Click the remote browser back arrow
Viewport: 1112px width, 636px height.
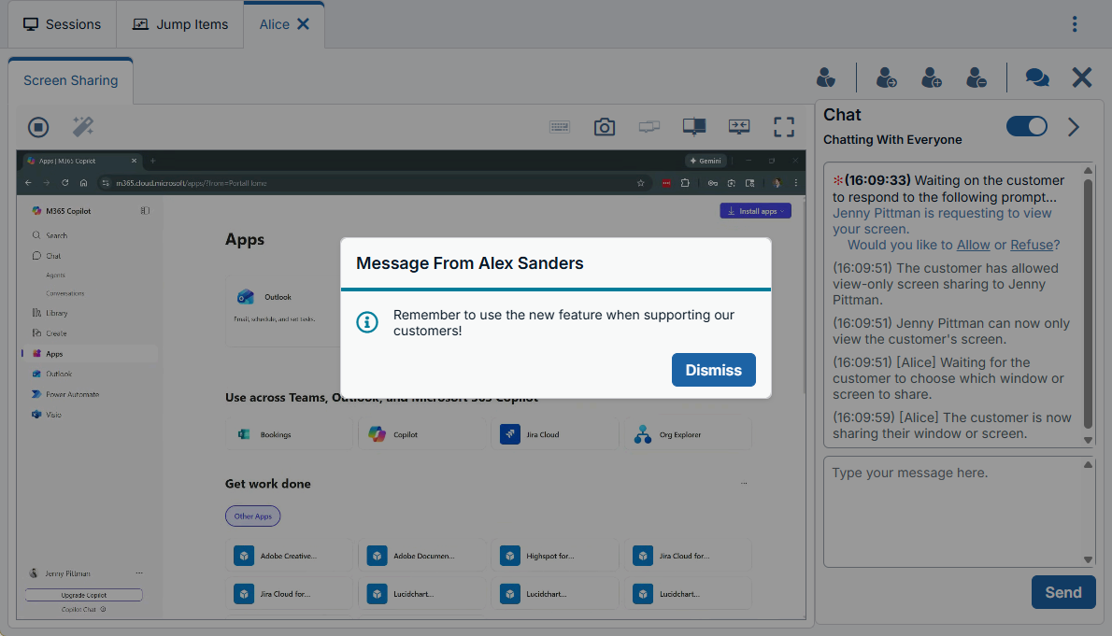click(28, 183)
